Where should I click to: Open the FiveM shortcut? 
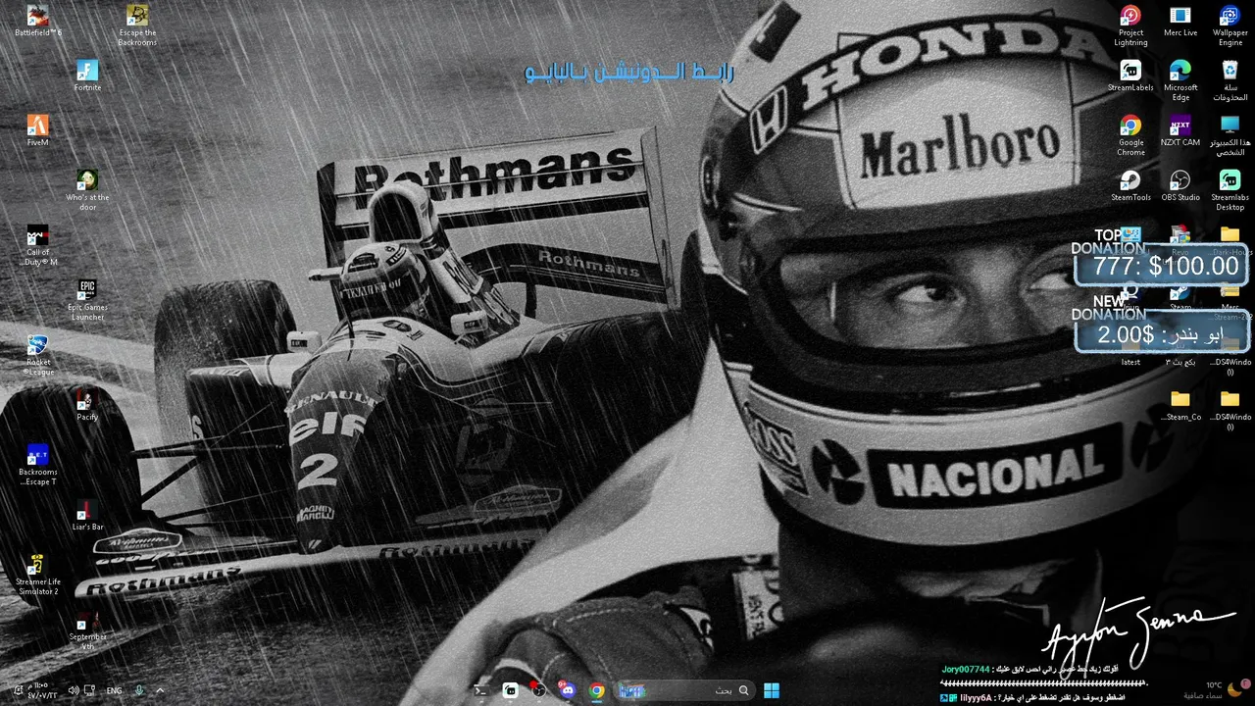pos(37,130)
